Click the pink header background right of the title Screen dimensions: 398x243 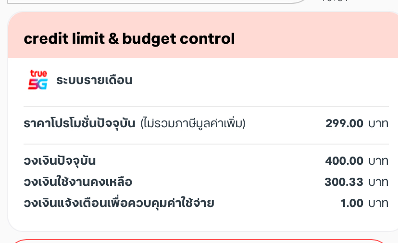312,39
